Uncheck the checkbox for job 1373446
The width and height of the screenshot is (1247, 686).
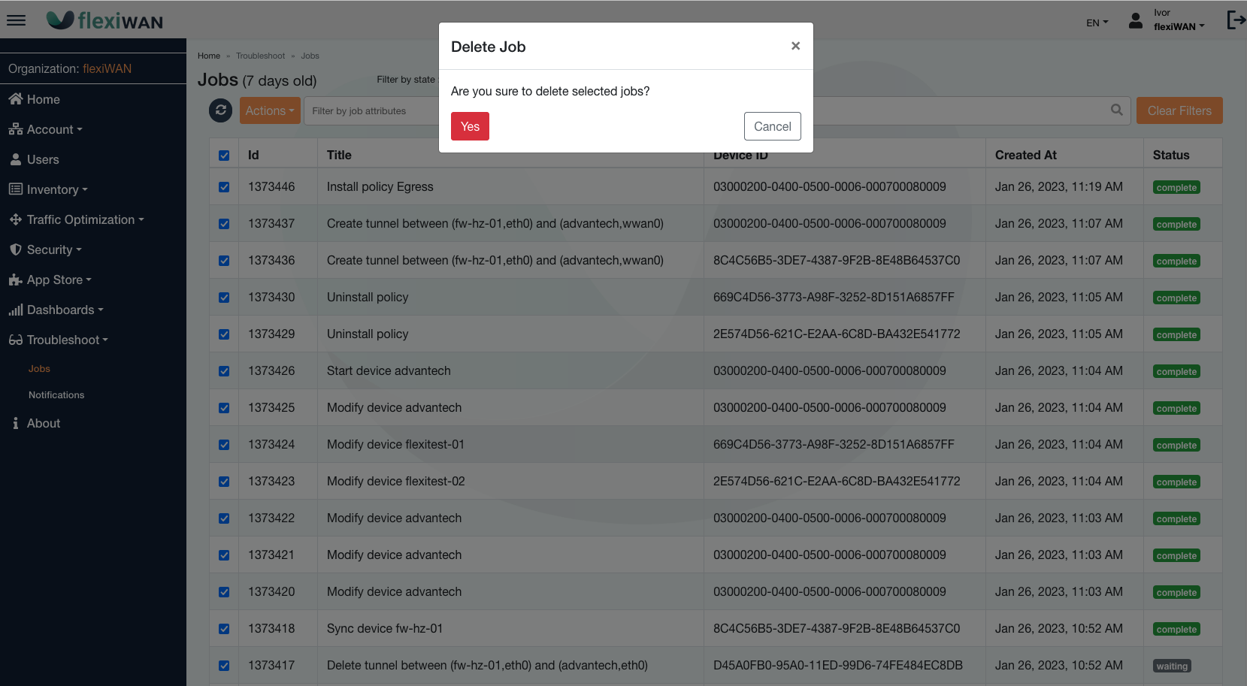(x=224, y=187)
